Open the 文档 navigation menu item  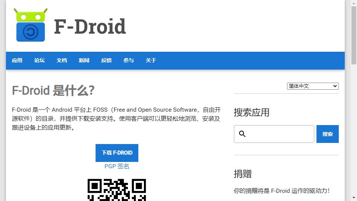[x=62, y=60]
